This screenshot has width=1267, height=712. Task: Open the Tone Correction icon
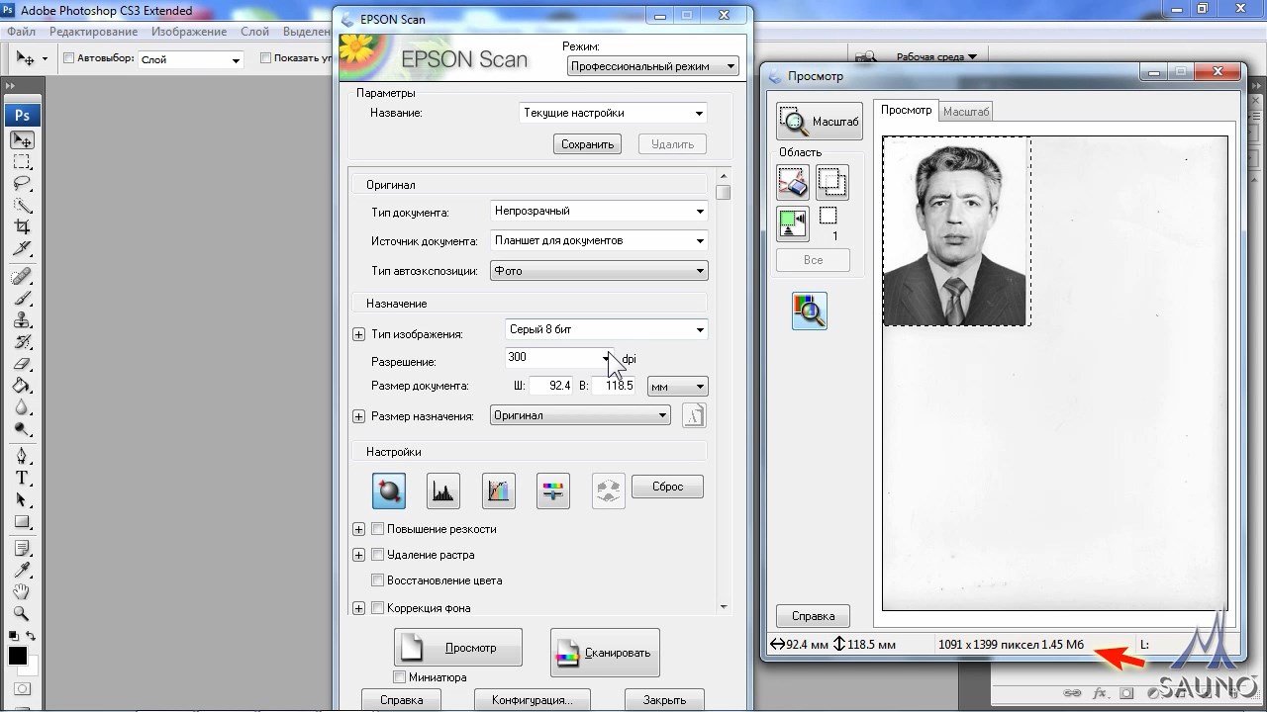pyautogui.click(x=499, y=490)
